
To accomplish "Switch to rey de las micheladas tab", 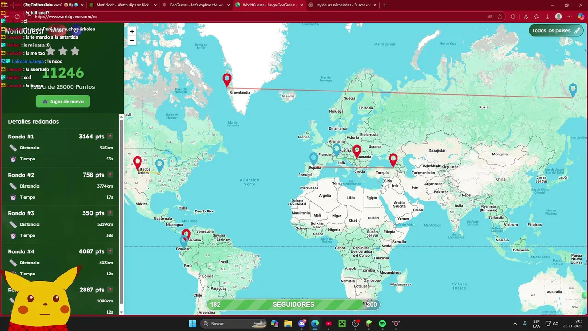I will (x=343, y=5).
